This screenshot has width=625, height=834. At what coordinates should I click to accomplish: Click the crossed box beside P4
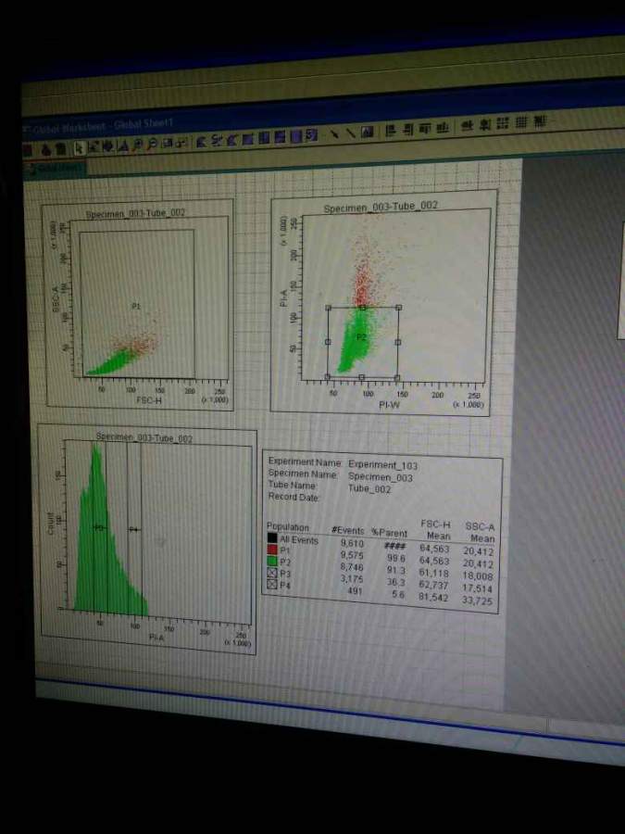272,585
